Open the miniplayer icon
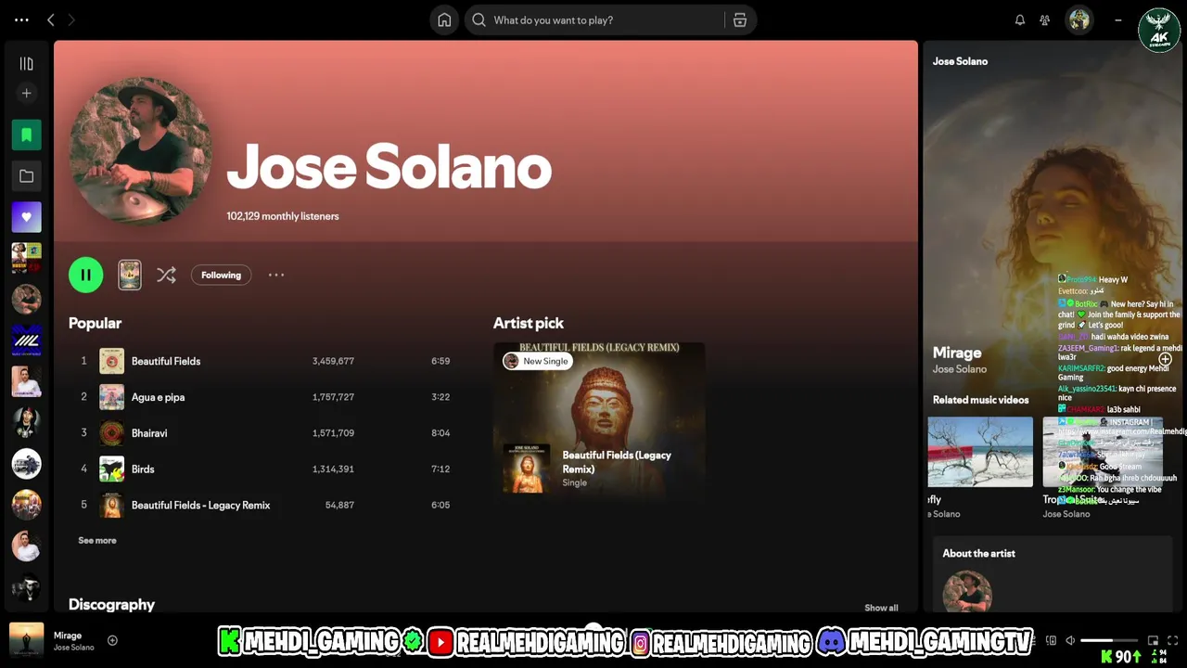This screenshot has width=1187, height=668. pos(1153,640)
